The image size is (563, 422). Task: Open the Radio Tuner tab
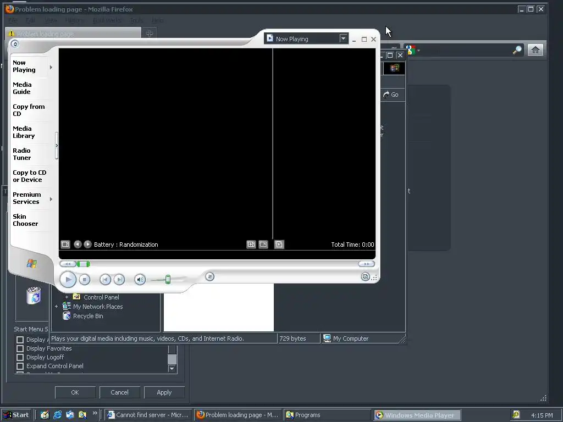(22, 154)
